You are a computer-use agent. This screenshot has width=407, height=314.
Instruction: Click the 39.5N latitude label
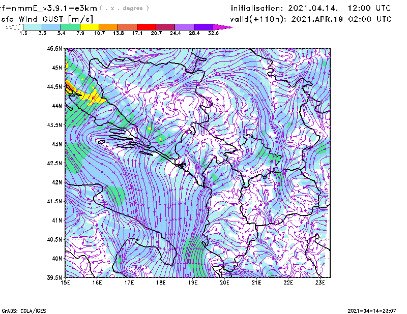tap(55, 277)
